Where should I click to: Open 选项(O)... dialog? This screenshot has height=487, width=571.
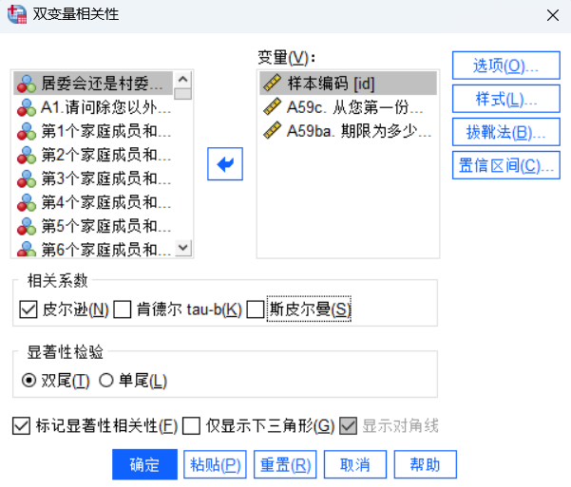[x=506, y=66]
